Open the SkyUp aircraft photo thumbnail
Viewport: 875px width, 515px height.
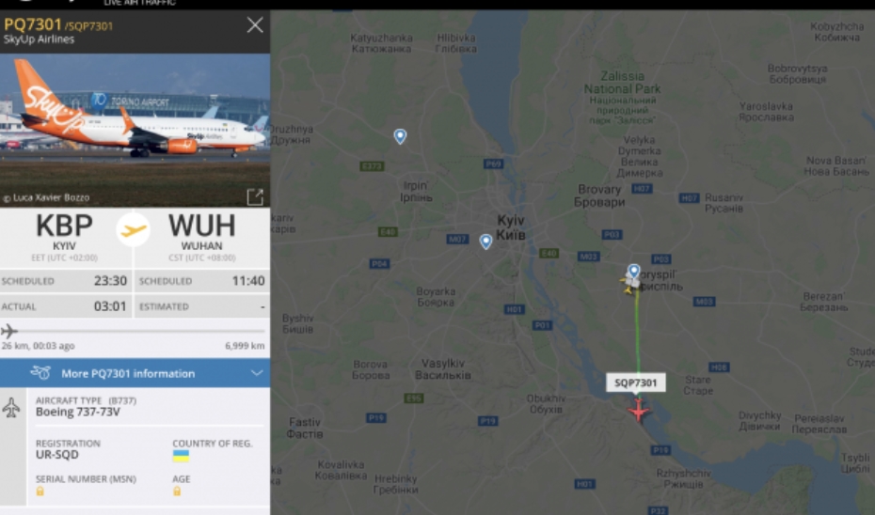(135, 131)
